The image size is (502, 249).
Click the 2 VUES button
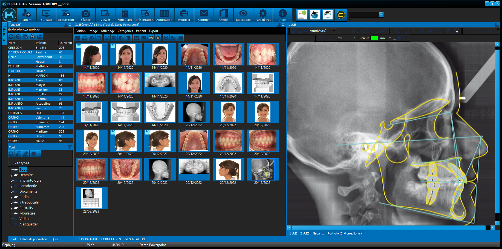(x=305, y=233)
